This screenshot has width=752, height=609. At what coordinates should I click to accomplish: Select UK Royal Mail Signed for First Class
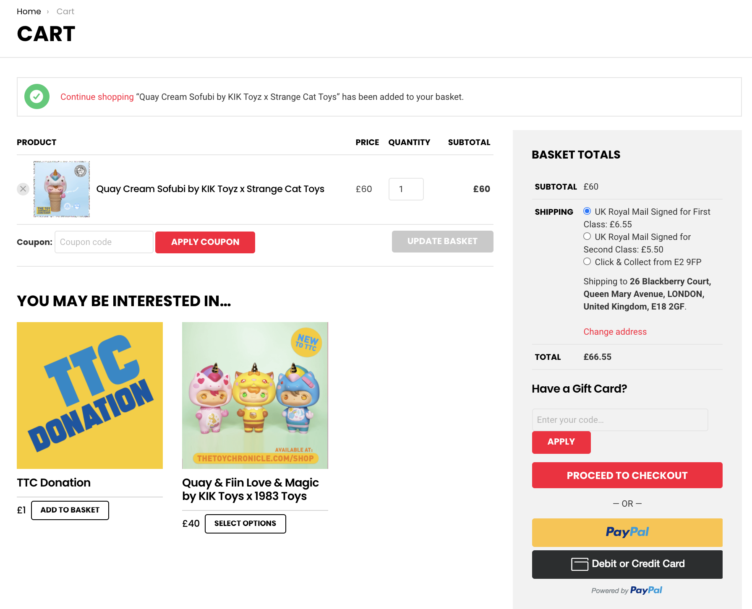click(x=587, y=211)
